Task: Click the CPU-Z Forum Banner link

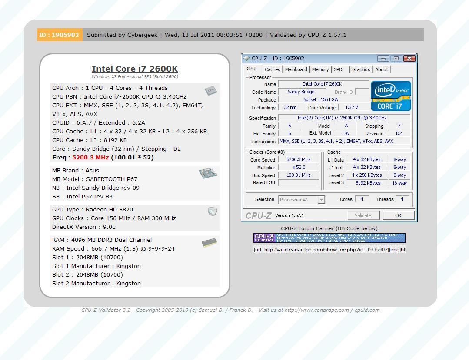Action: pos(329,228)
